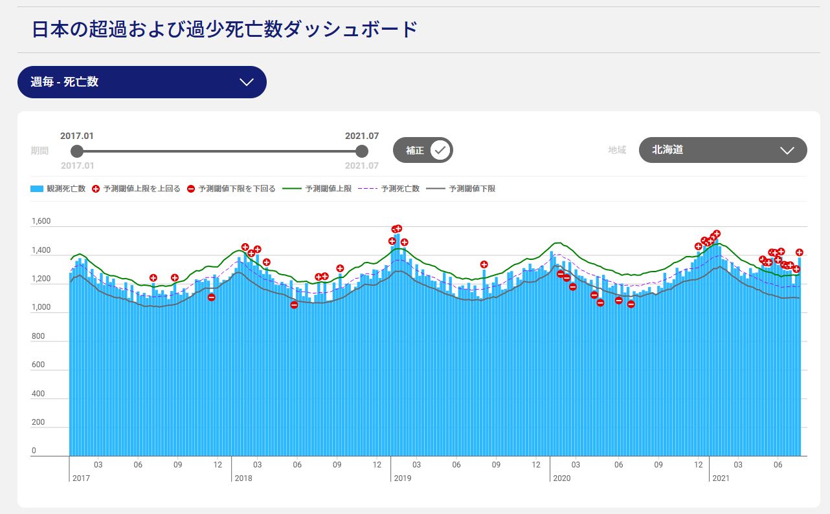Click the 1,600 y-axis label
This screenshot has height=514, width=830.
click(x=41, y=221)
